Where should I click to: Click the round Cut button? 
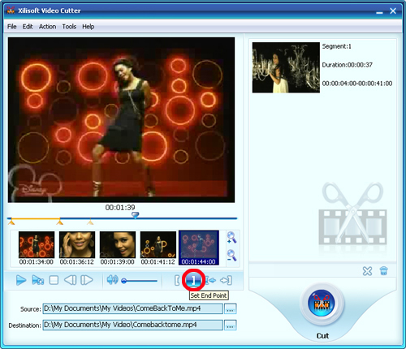pos(322,303)
